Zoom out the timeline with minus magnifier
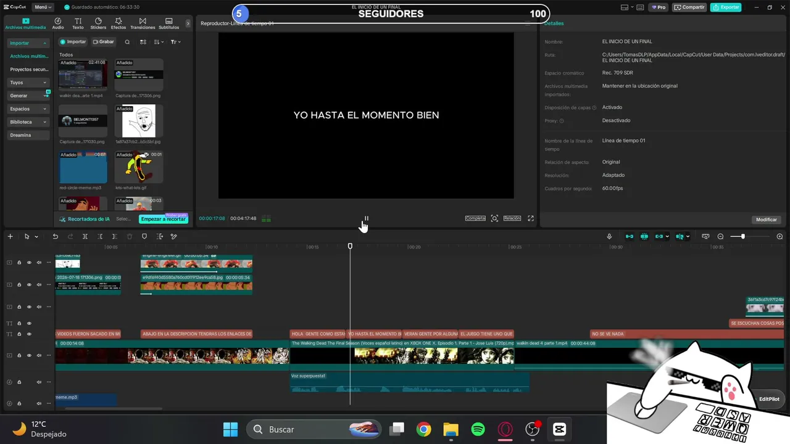The image size is (790, 444). click(x=720, y=236)
